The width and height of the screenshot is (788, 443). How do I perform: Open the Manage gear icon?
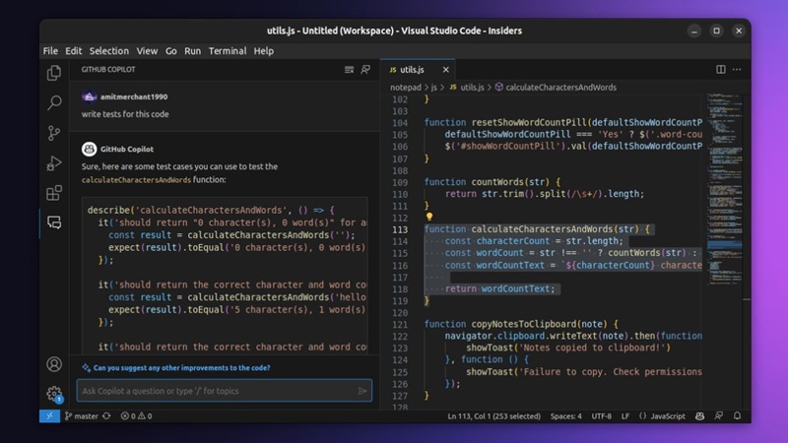coord(54,393)
